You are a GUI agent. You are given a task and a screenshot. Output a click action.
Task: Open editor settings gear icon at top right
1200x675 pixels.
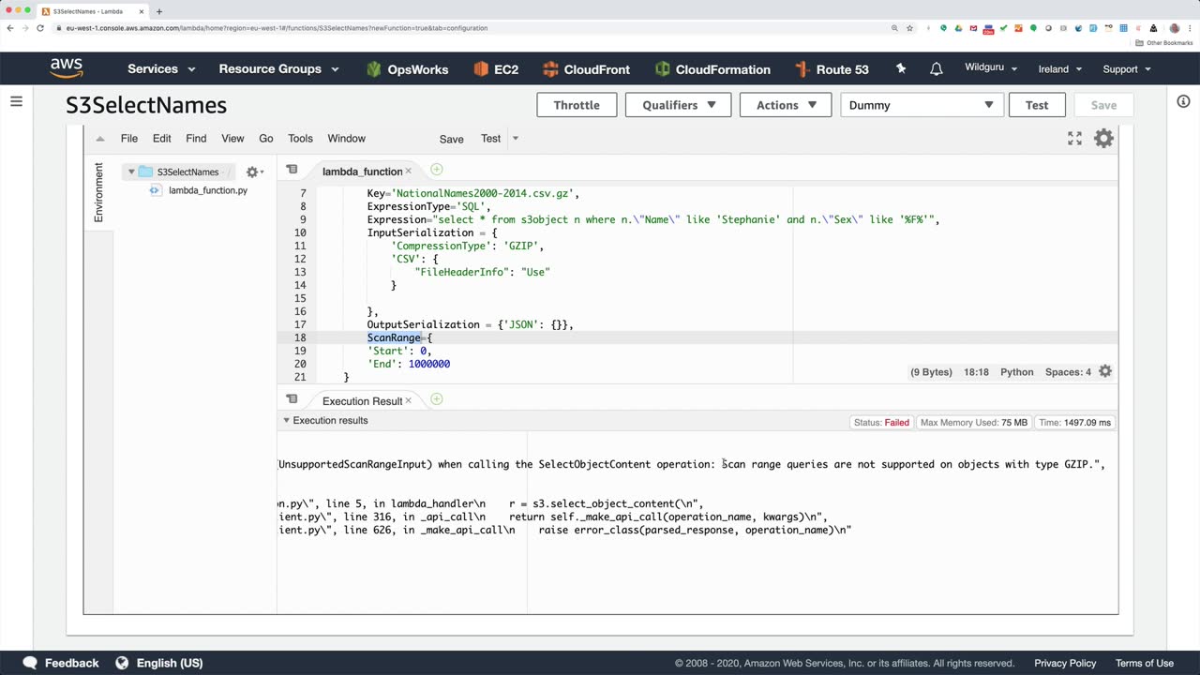(1103, 139)
